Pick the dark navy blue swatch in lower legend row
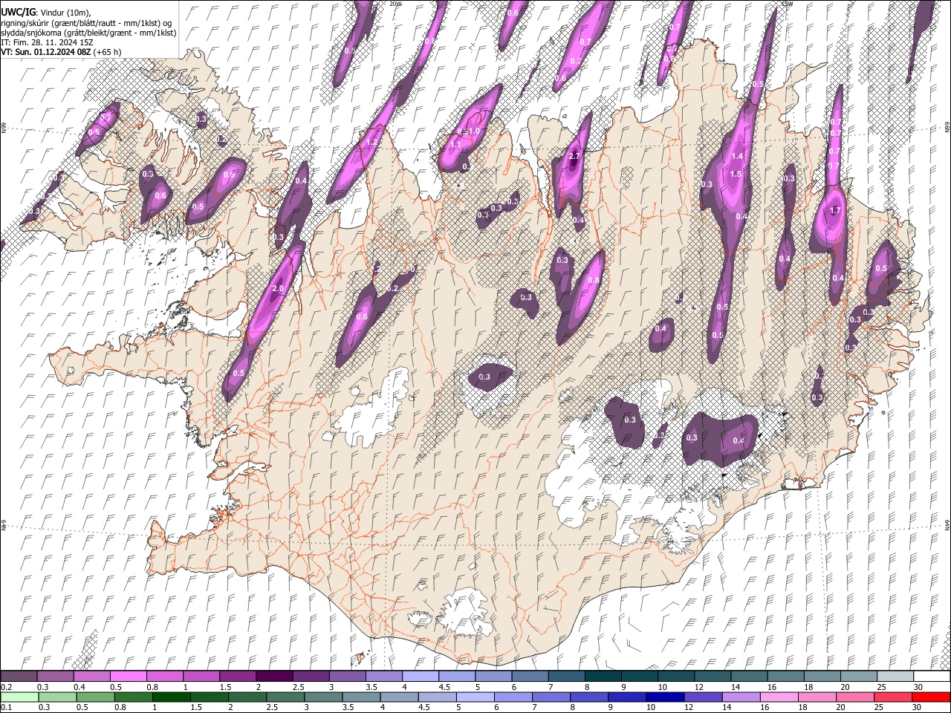Screen dimensions: 951x713 click(x=664, y=697)
